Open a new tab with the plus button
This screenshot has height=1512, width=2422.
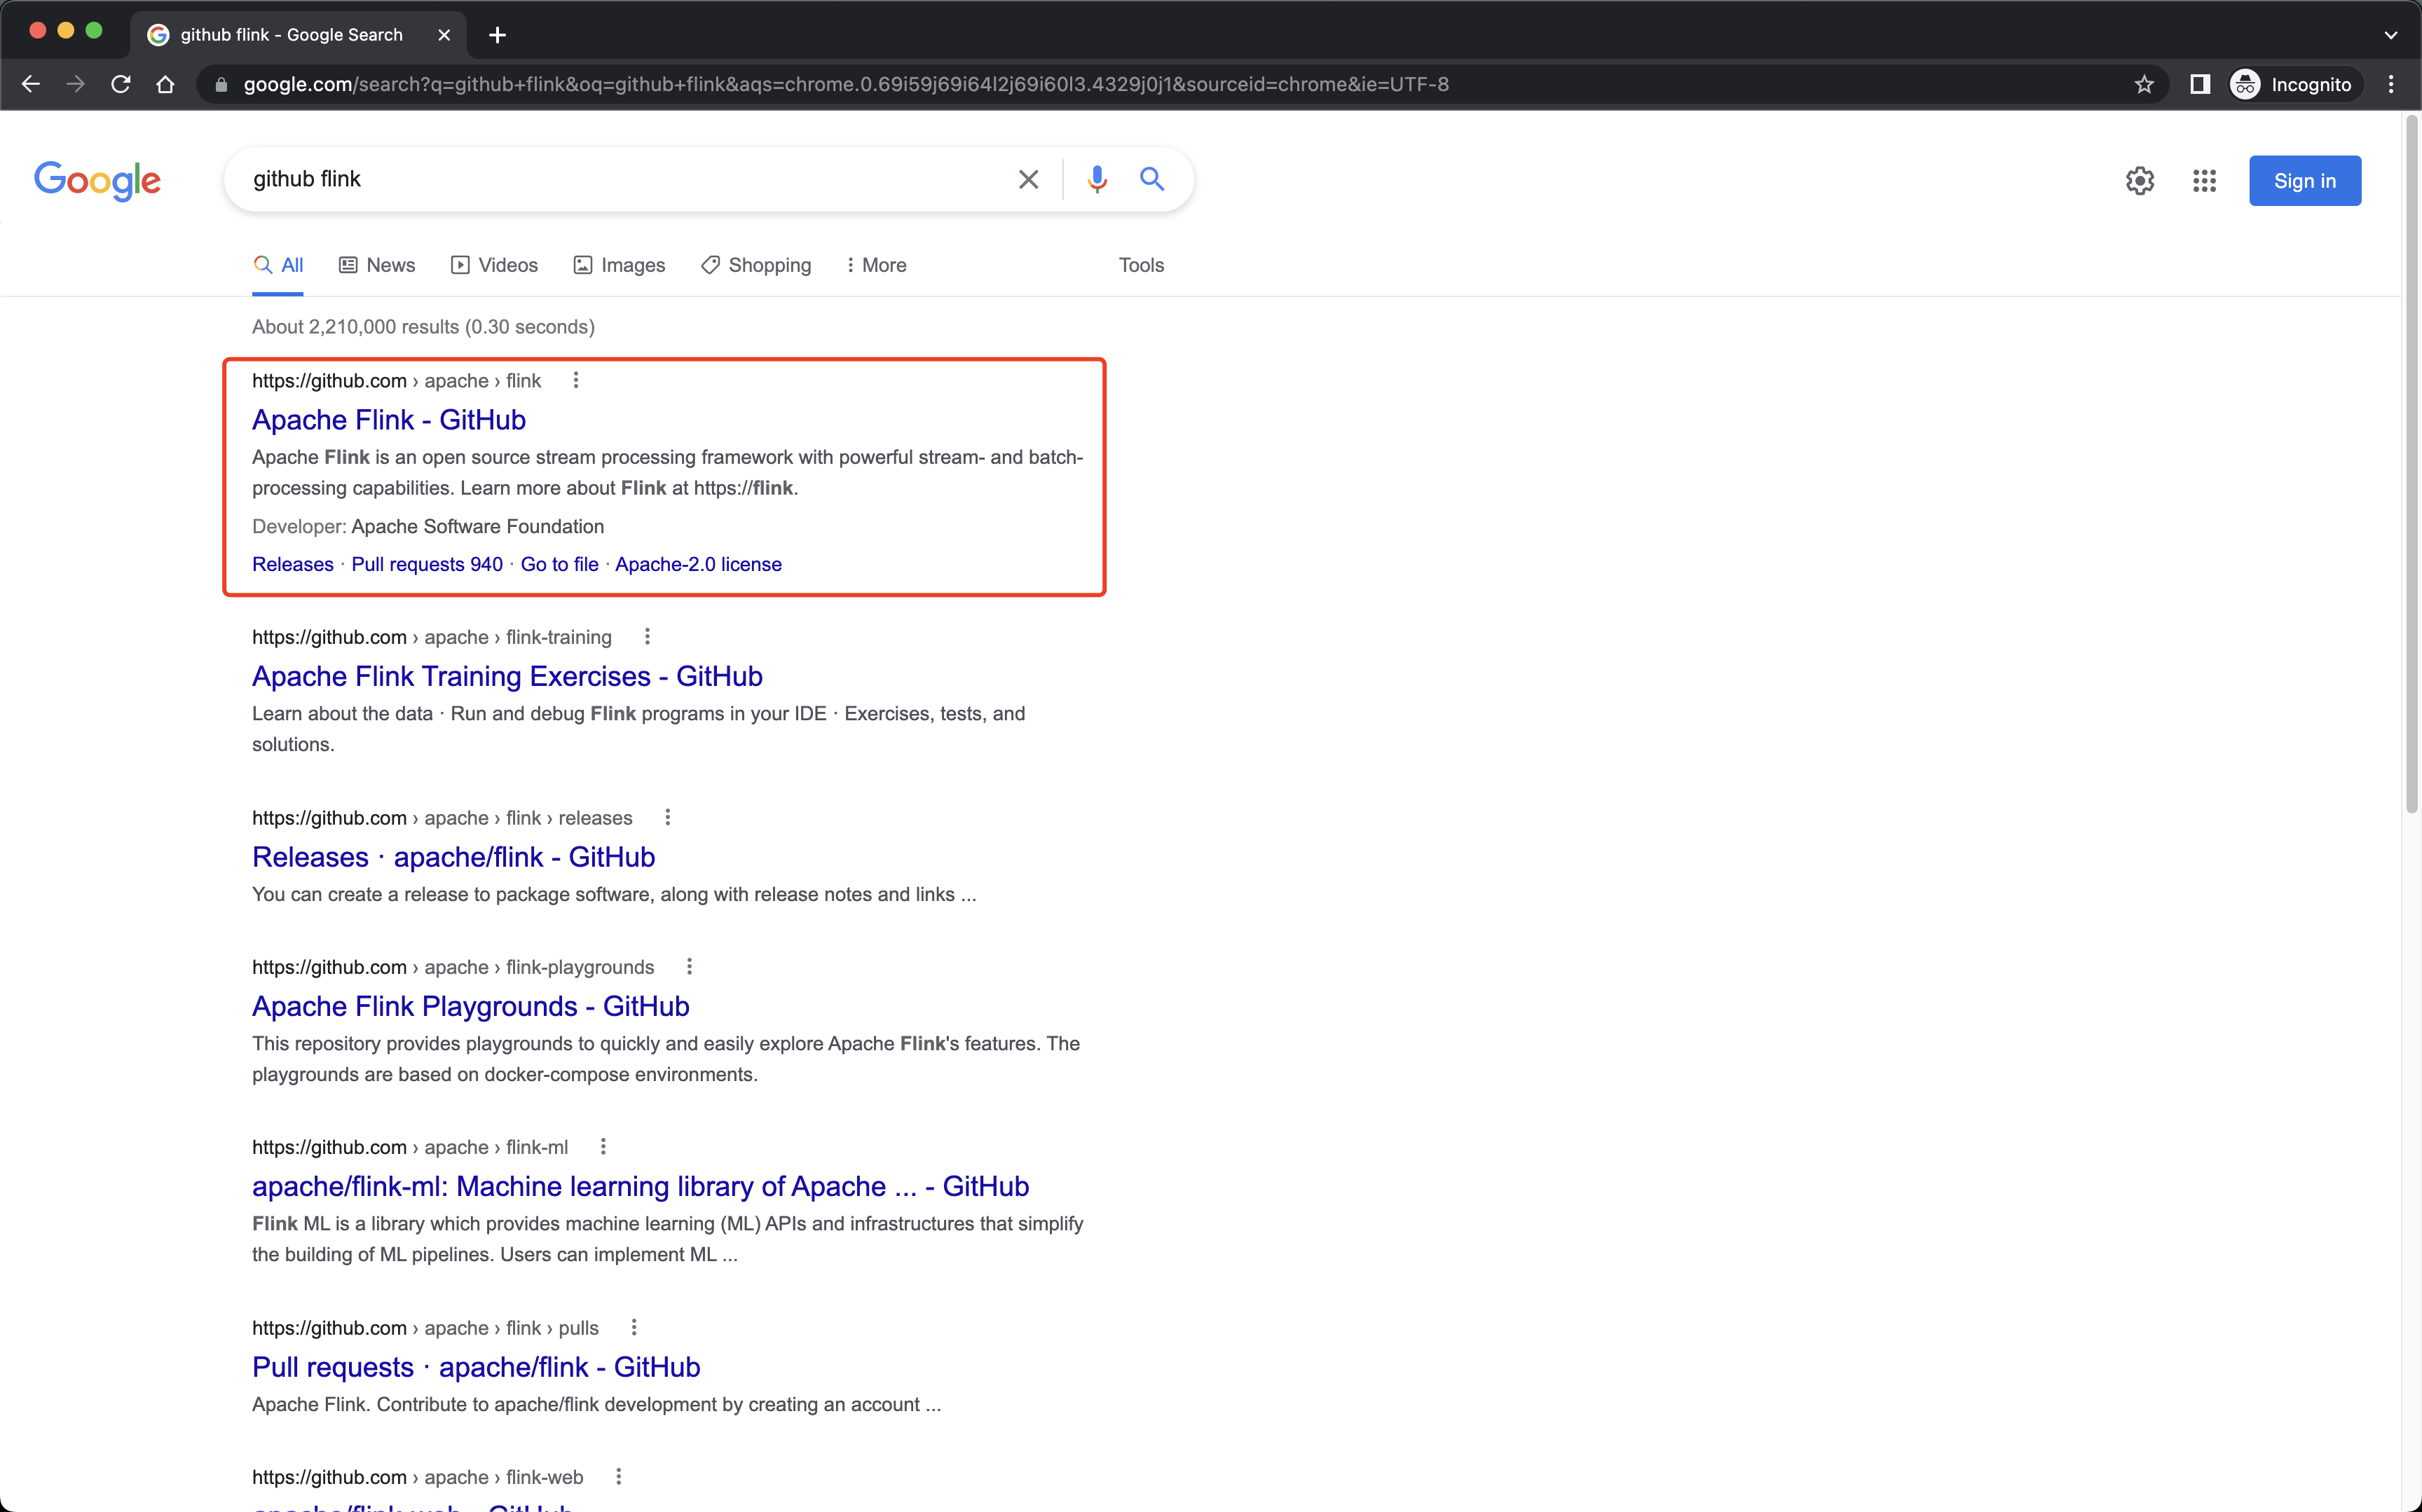(x=497, y=35)
